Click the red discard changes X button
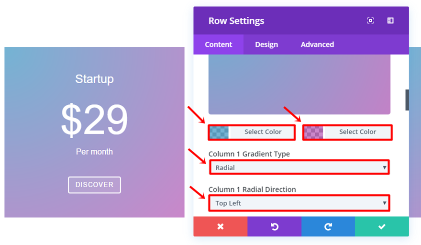421x245 pixels. [220, 226]
